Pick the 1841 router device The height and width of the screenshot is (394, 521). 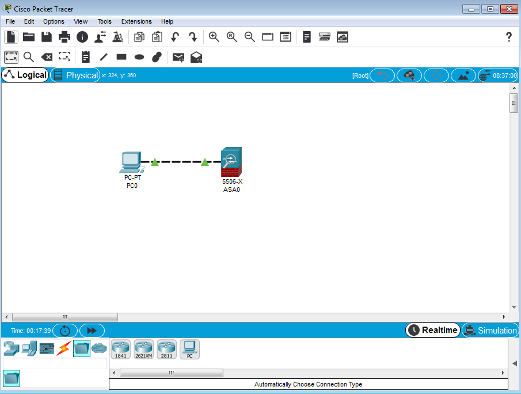point(121,350)
